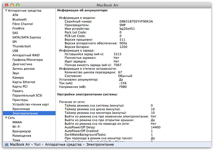Open the Тома entry
The image size is (214, 150).
16,140
